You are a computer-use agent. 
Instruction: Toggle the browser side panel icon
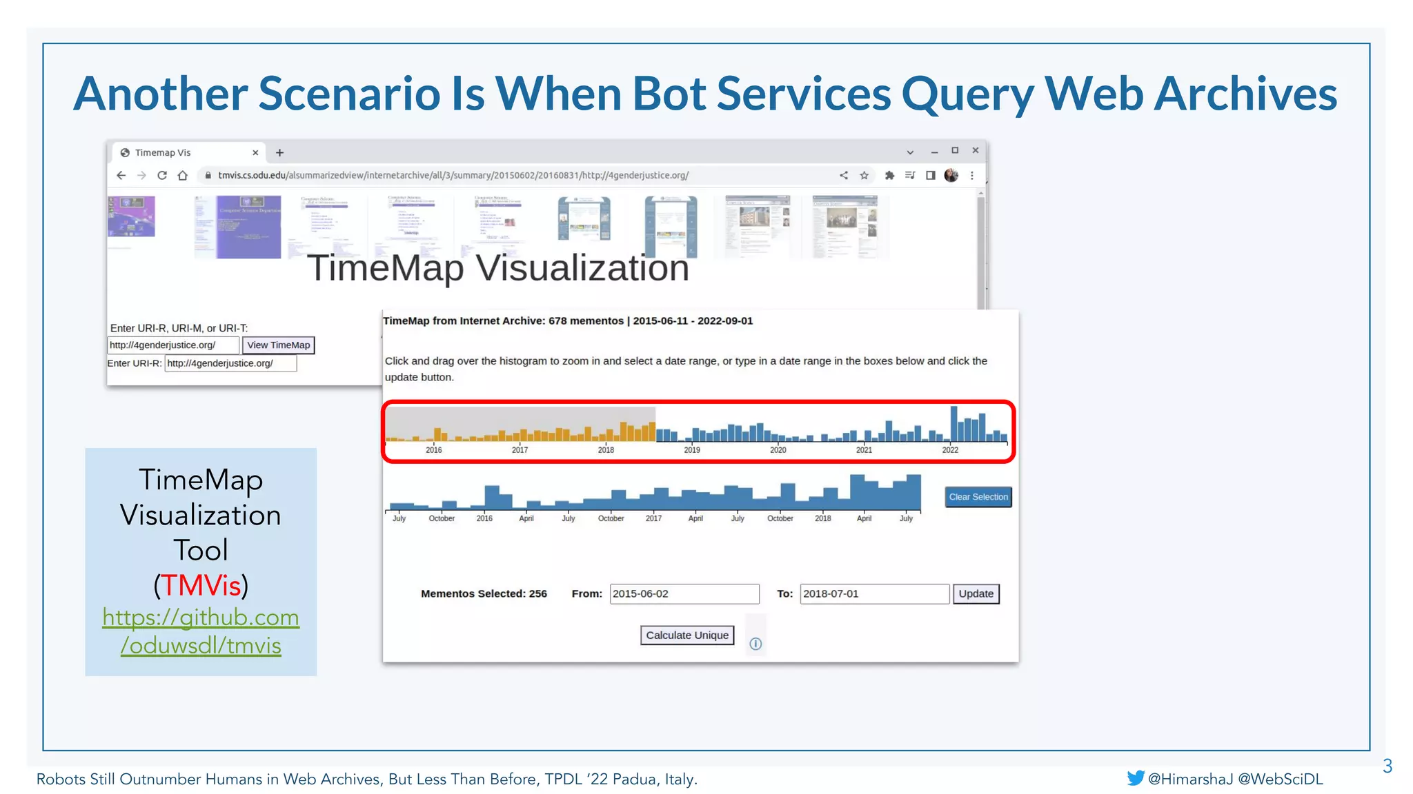coord(931,175)
